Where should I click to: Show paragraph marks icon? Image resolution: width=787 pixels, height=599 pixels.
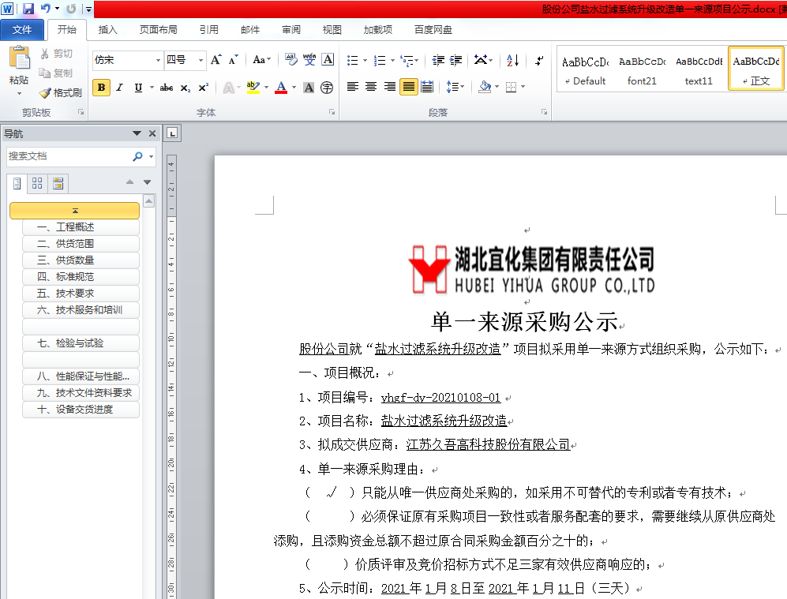[x=539, y=60]
